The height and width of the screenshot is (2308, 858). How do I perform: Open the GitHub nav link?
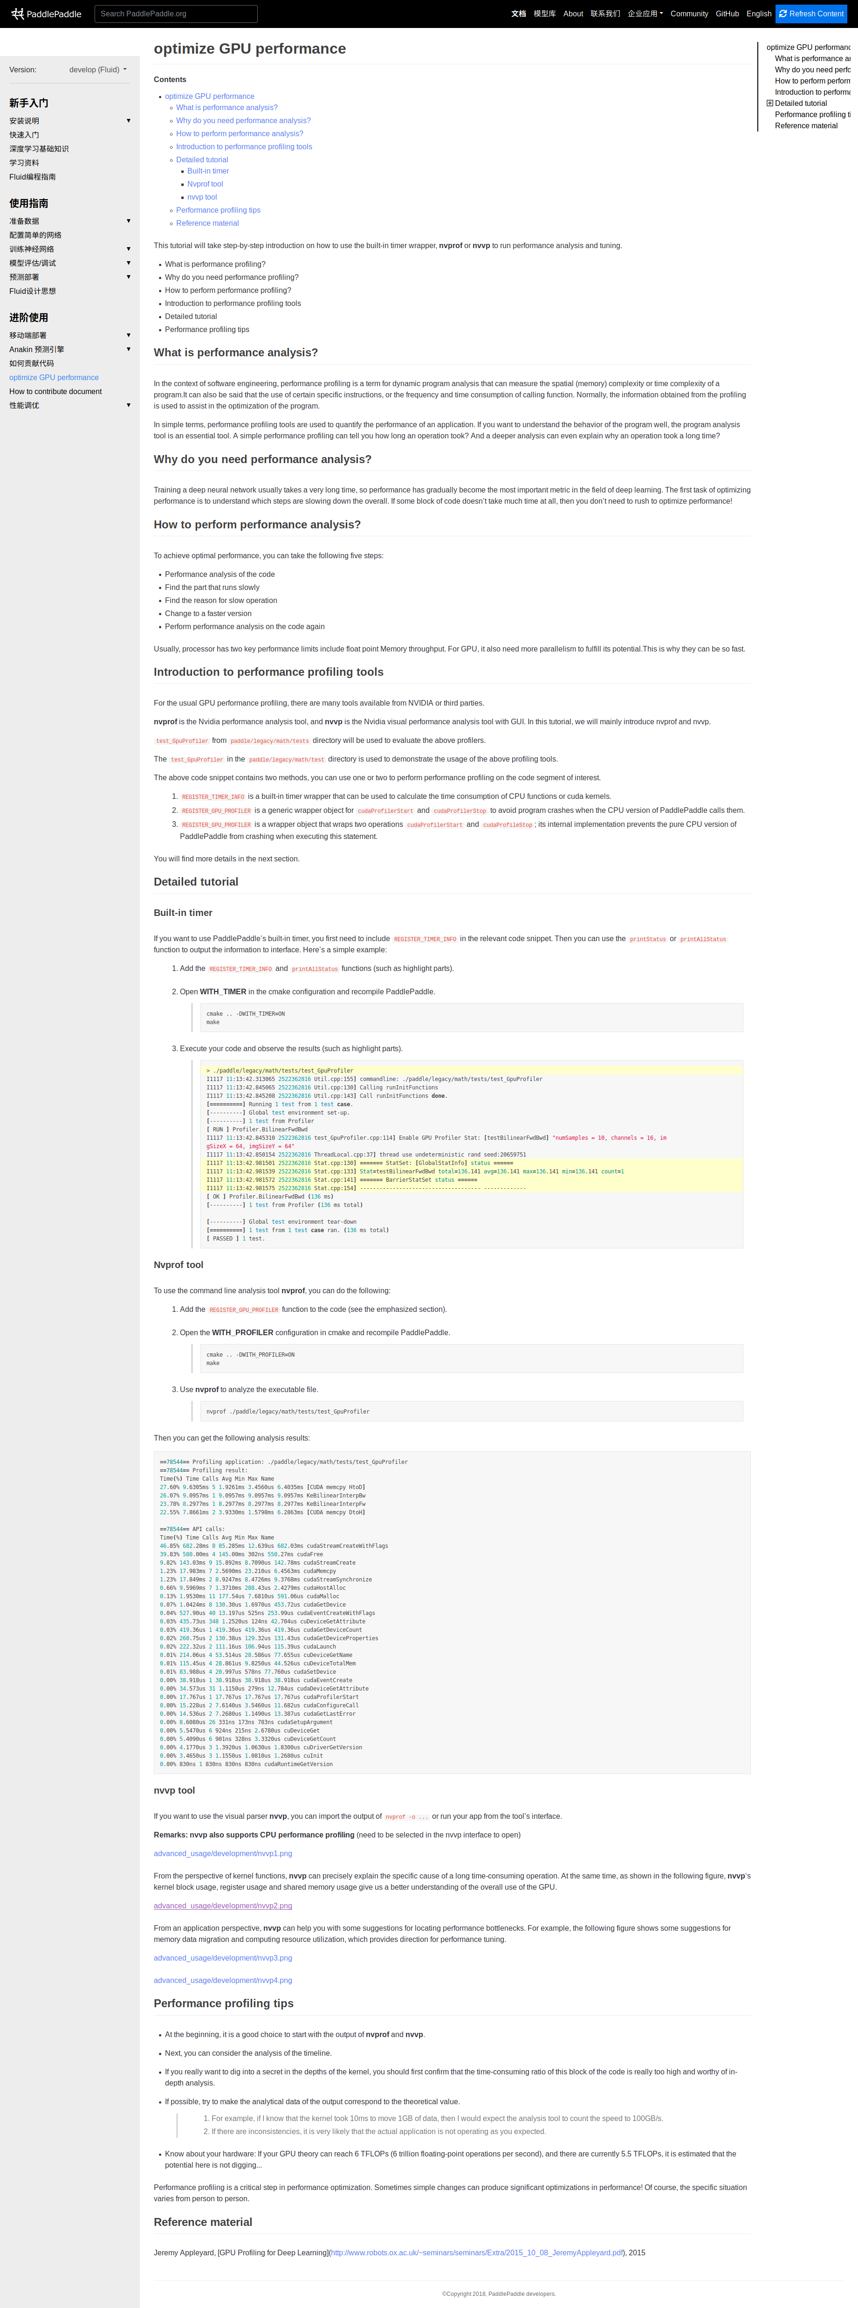click(727, 14)
